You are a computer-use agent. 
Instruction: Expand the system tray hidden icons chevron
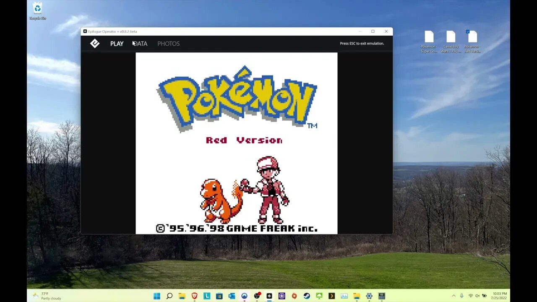click(x=454, y=296)
